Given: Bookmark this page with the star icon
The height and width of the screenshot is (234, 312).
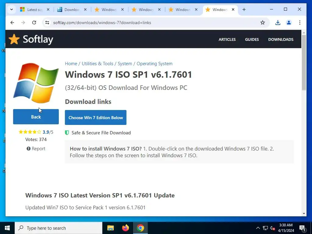Looking at the screenshot, I should click(x=263, y=23).
